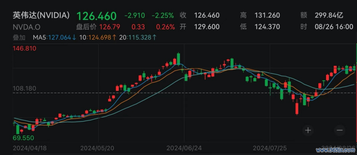The image size is (357, 155).
Task: Click the after-hours change 0.33
Action: [x=138, y=27]
